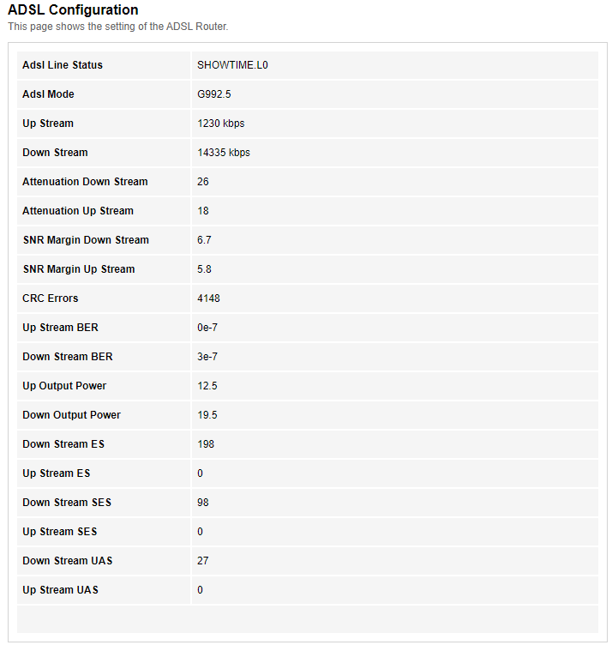Viewport: 612px width, 645px height.
Task: Select the G992.5 mode value
Action: pyautogui.click(x=213, y=94)
